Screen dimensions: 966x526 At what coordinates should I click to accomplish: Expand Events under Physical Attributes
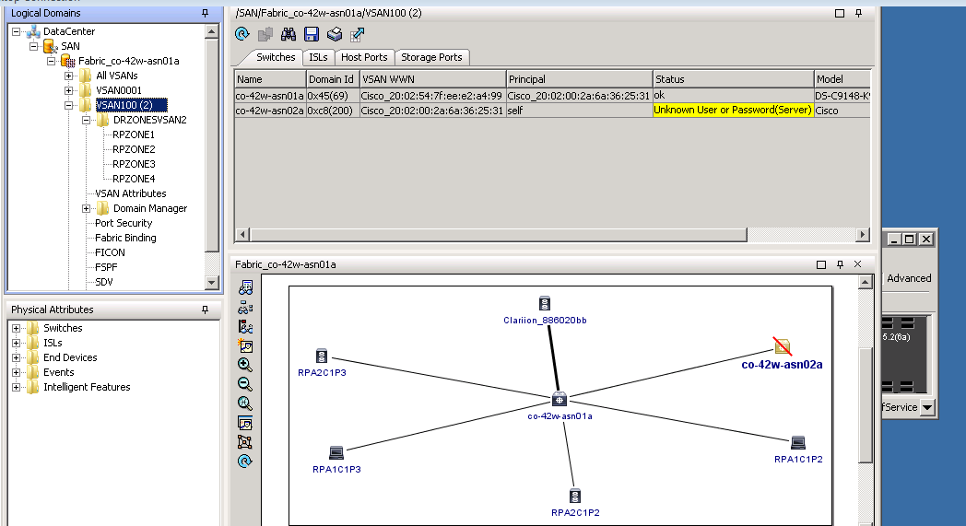[x=17, y=373]
